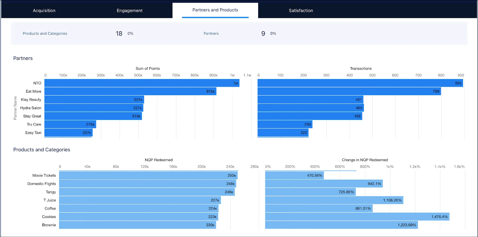Click the 456 transactions bar

click(x=310, y=116)
